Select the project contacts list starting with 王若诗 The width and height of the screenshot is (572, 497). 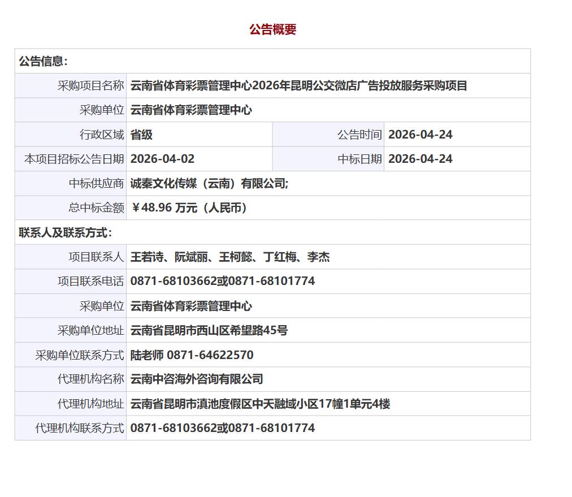(x=229, y=257)
